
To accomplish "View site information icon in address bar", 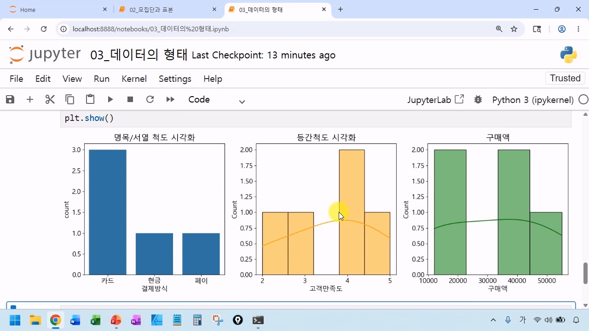I will click(x=64, y=29).
